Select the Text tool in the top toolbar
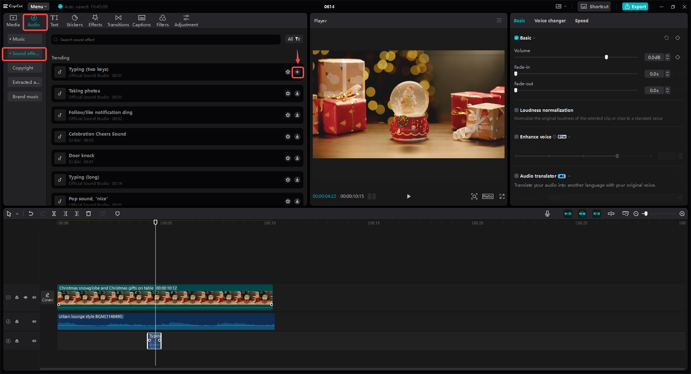This screenshot has height=374, width=691. click(x=54, y=20)
